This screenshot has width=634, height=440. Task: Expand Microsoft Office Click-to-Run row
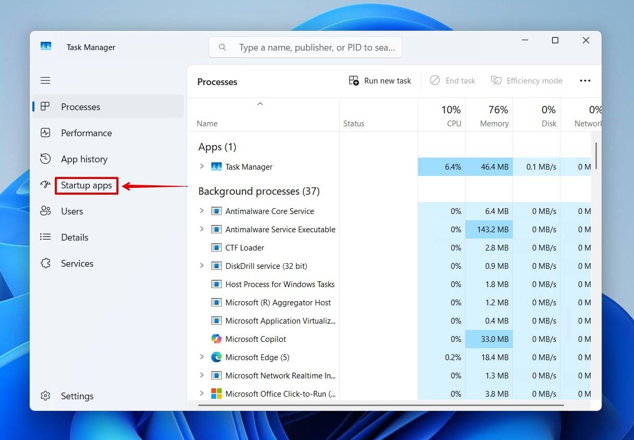pos(202,394)
